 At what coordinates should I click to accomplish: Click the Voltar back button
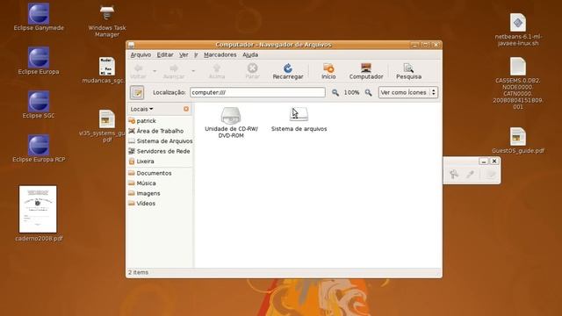click(x=138, y=71)
